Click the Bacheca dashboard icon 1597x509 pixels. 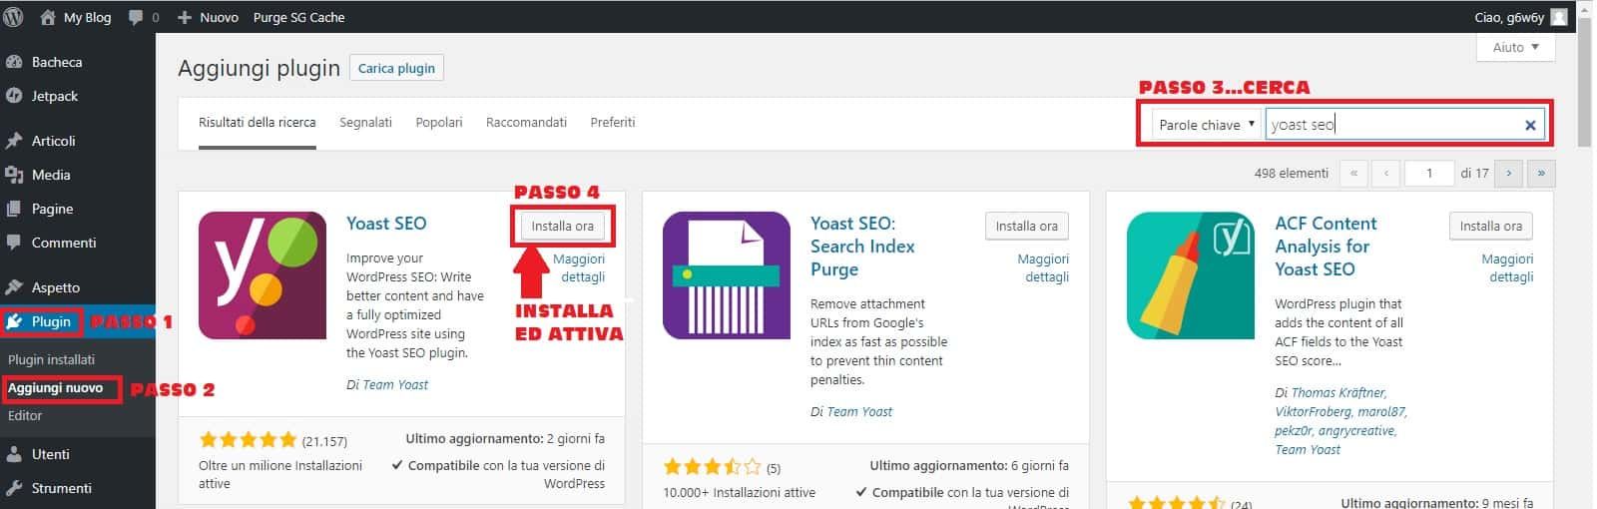pyautogui.click(x=14, y=62)
